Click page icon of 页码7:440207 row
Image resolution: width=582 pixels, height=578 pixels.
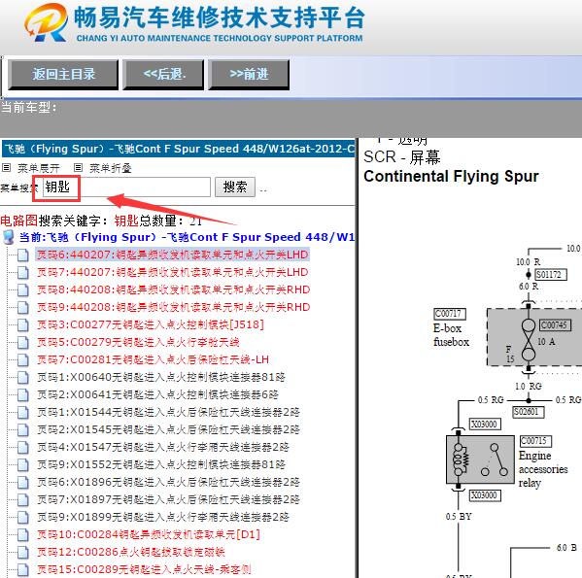(x=23, y=273)
